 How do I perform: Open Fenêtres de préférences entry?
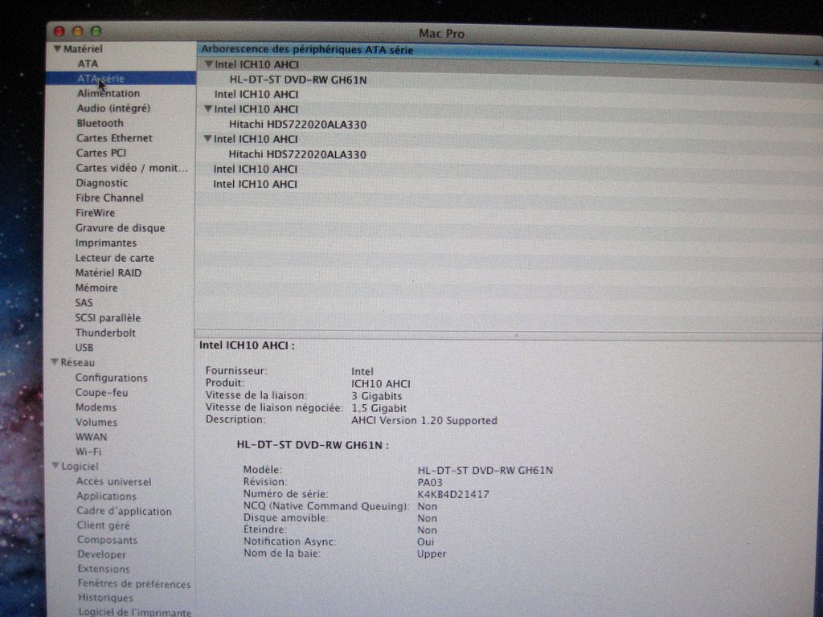pos(134,583)
